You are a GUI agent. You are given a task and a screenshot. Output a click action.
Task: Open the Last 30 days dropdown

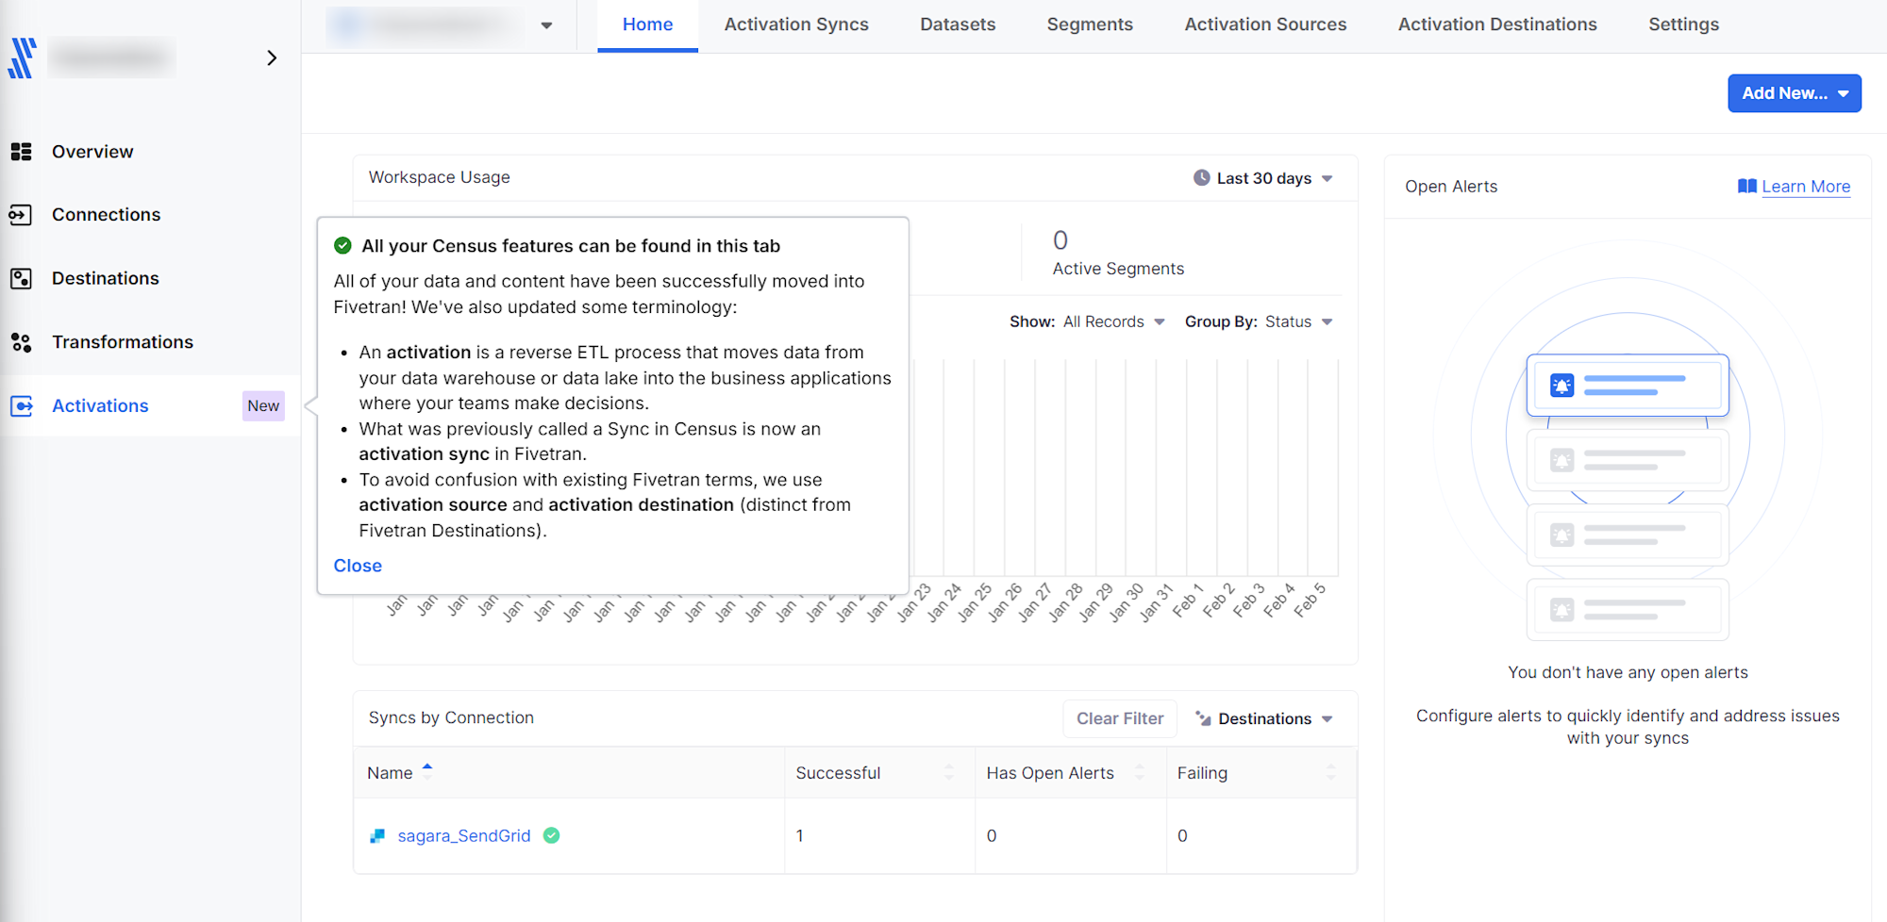[x=1262, y=178]
